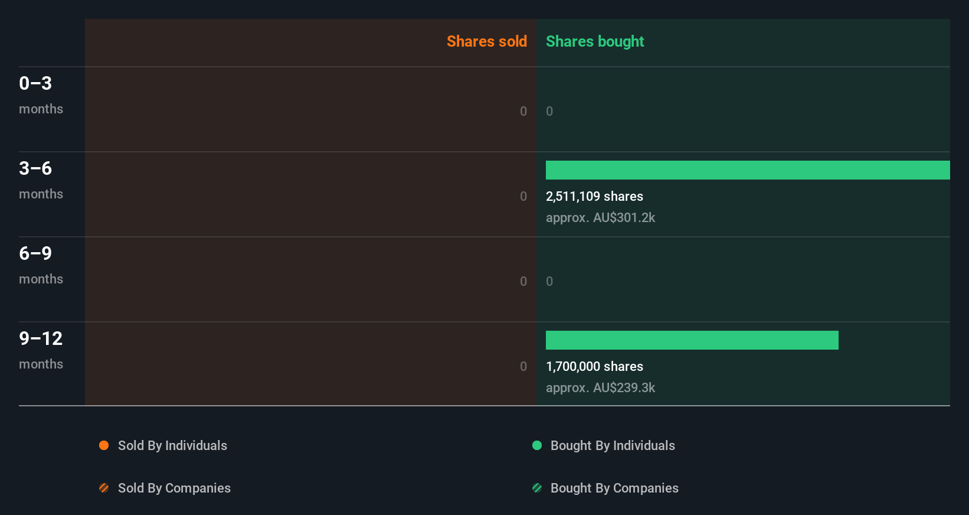Click the striped Sold By Companies legend icon
The width and height of the screenshot is (969, 515).
tap(104, 488)
